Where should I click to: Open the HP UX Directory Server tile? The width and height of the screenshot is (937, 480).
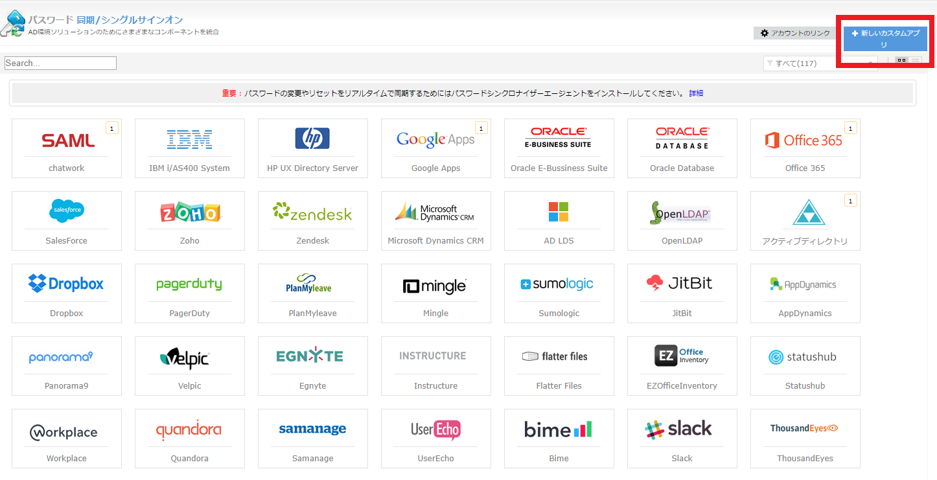pyautogui.click(x=313, y=148)
